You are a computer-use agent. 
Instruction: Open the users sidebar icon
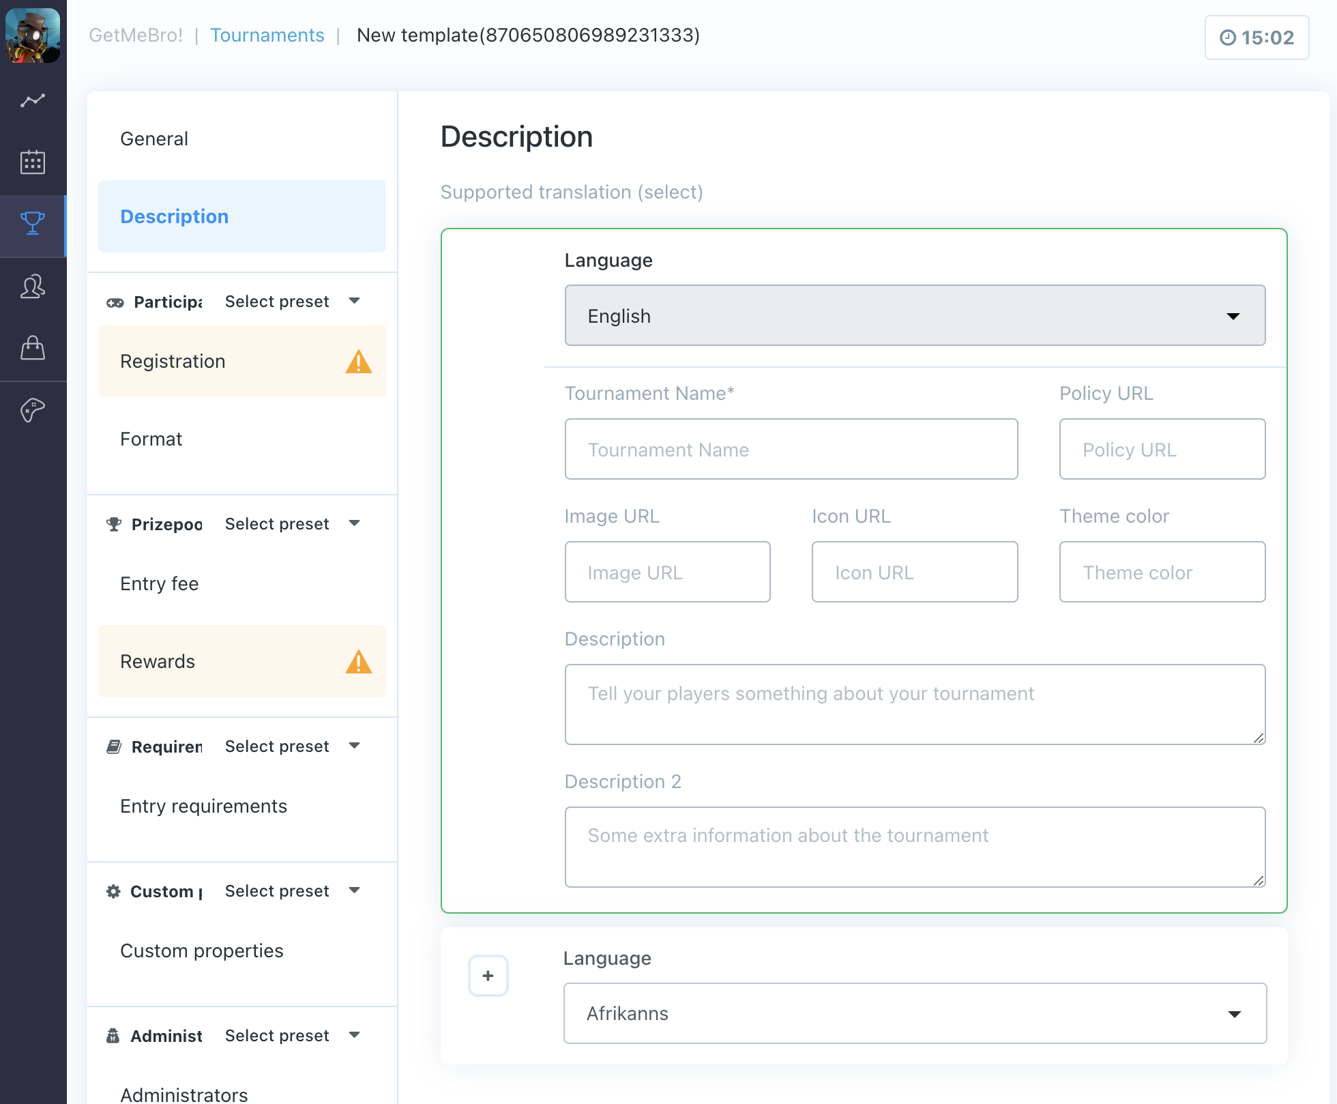[32, 287]
